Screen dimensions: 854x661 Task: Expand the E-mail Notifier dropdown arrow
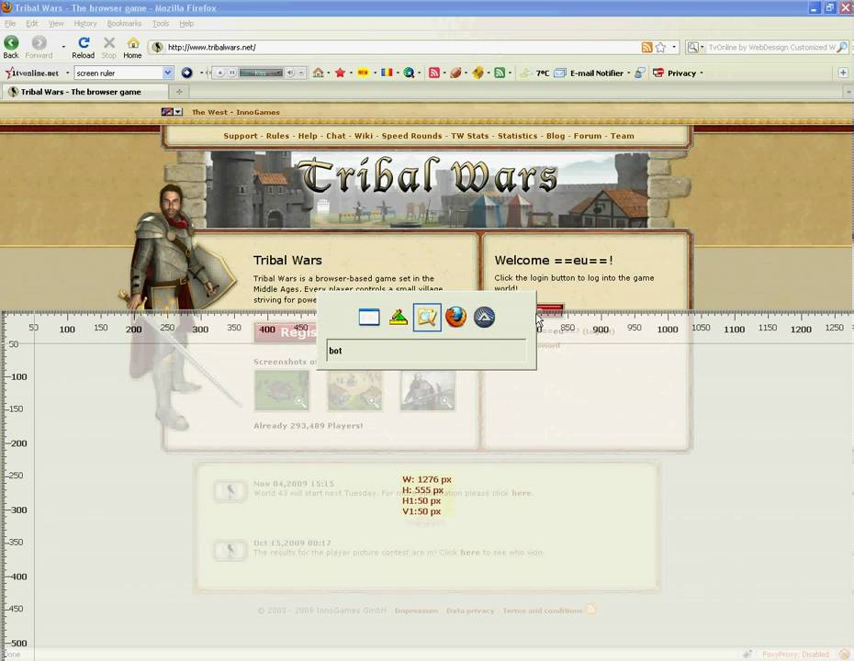[x=629, y=73]
